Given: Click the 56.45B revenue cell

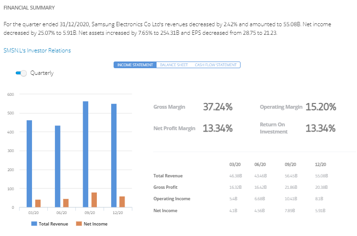Looking at the screenshot, I should pos(291,176).
